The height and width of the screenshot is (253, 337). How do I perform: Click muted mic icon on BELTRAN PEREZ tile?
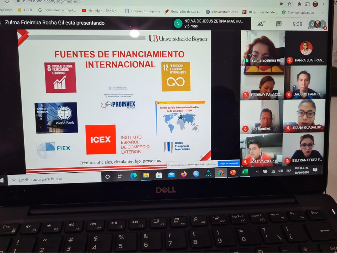[287, 160]
